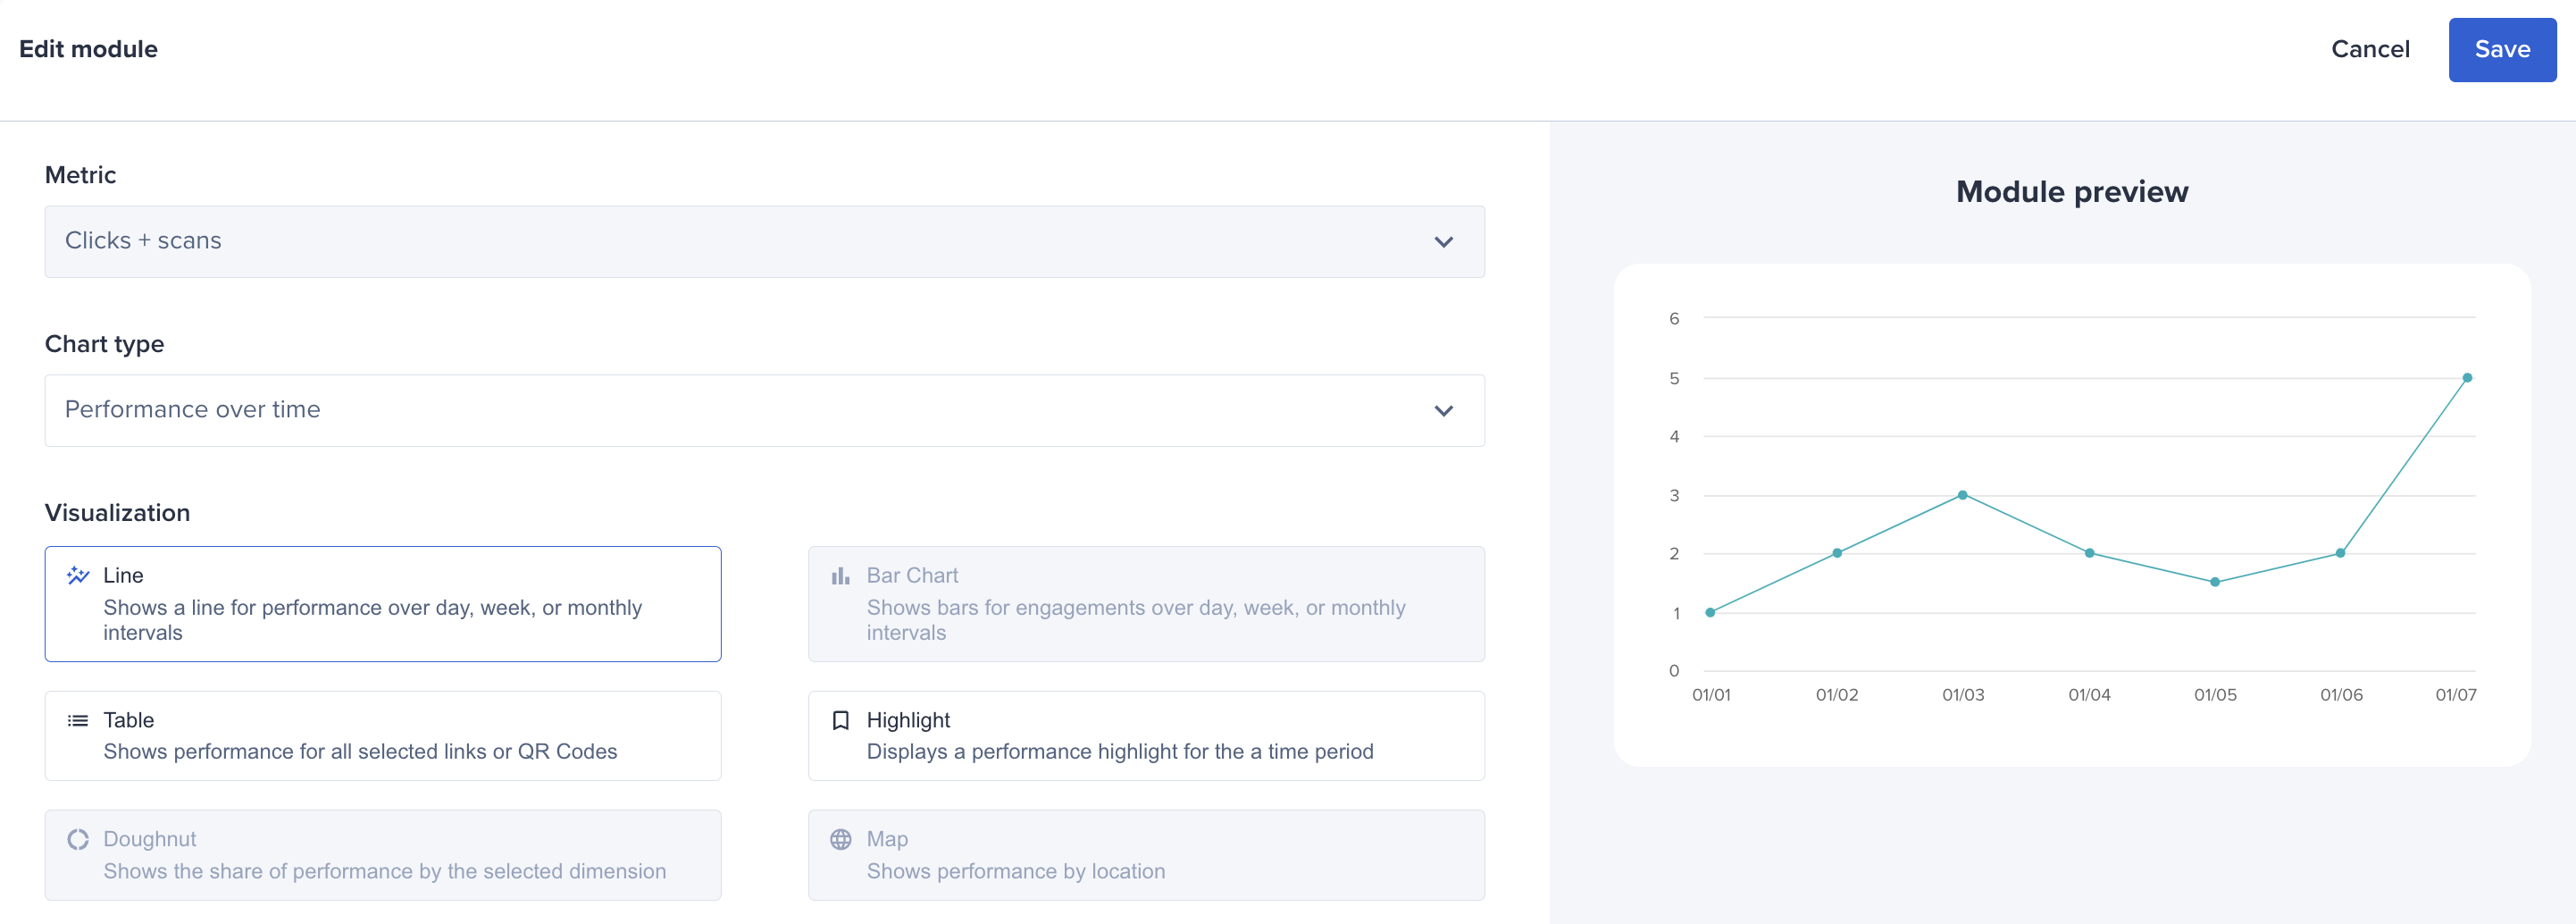Click the Line chart sparkle icon
Viewport: 2576px width, 924px height.
78,575
